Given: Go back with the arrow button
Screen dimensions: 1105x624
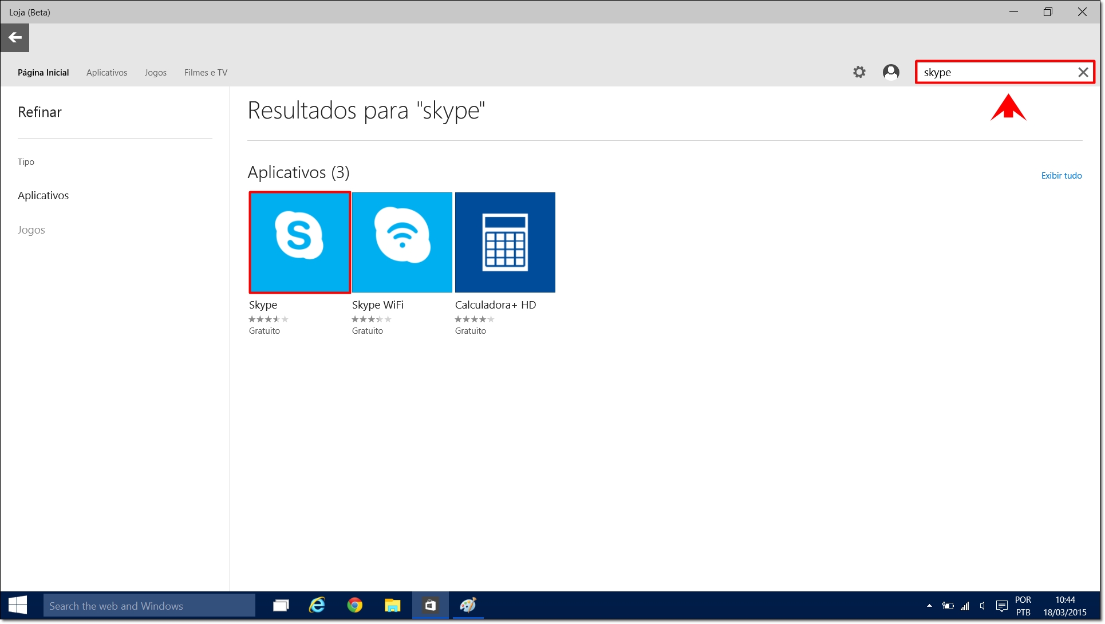Looking at the screenshot, I should 15,38.
